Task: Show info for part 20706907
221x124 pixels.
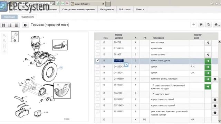Action: tap(215, 100)
